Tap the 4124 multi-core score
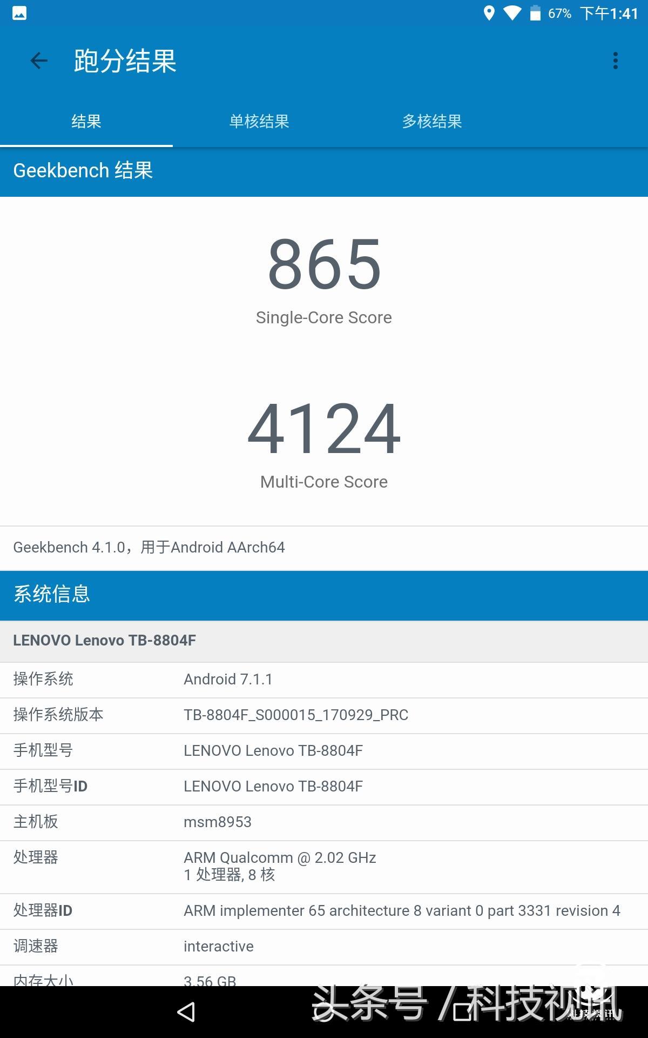Screen dimensions: 648x1038 tap(325, 429)
